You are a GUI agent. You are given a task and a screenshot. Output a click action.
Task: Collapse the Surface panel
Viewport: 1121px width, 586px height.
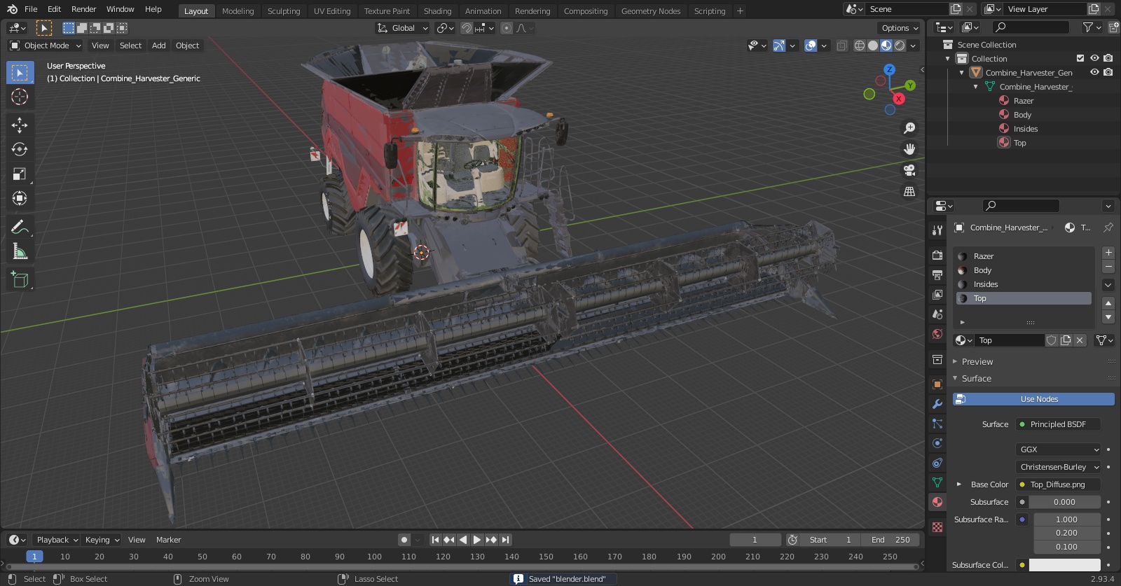(976, 379)
